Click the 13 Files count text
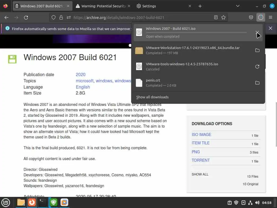Screen dimensions: 277x208 (253, 177)
